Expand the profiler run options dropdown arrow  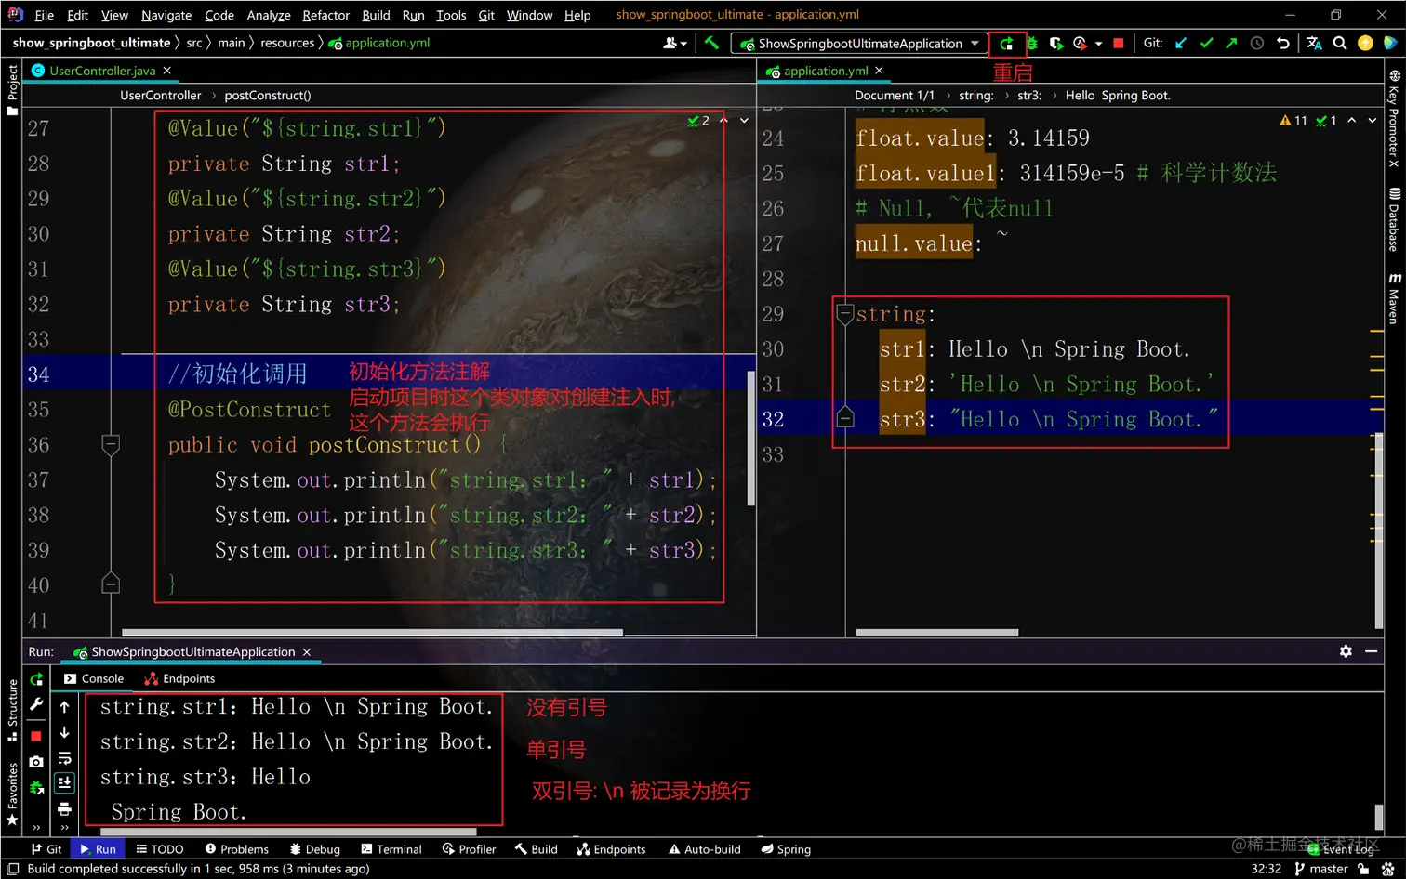coord(1098,43)
